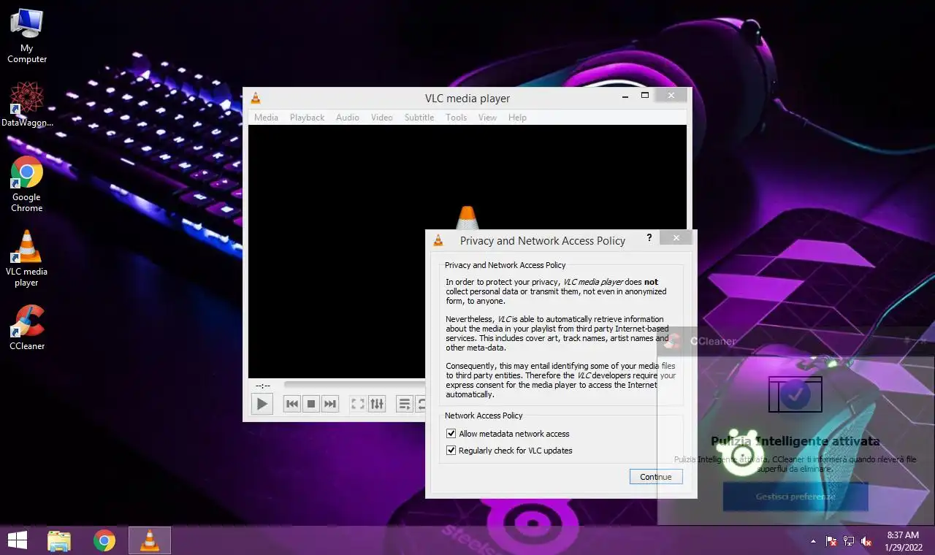Open the Help menu in VLC
935x555 pixels.
coord(517,118)
